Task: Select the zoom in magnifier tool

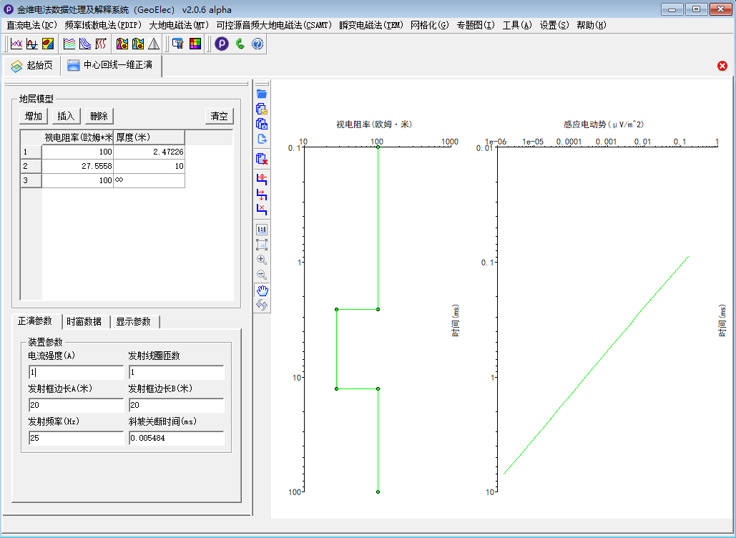Action: pyautogui.click(x=262, y=260)
